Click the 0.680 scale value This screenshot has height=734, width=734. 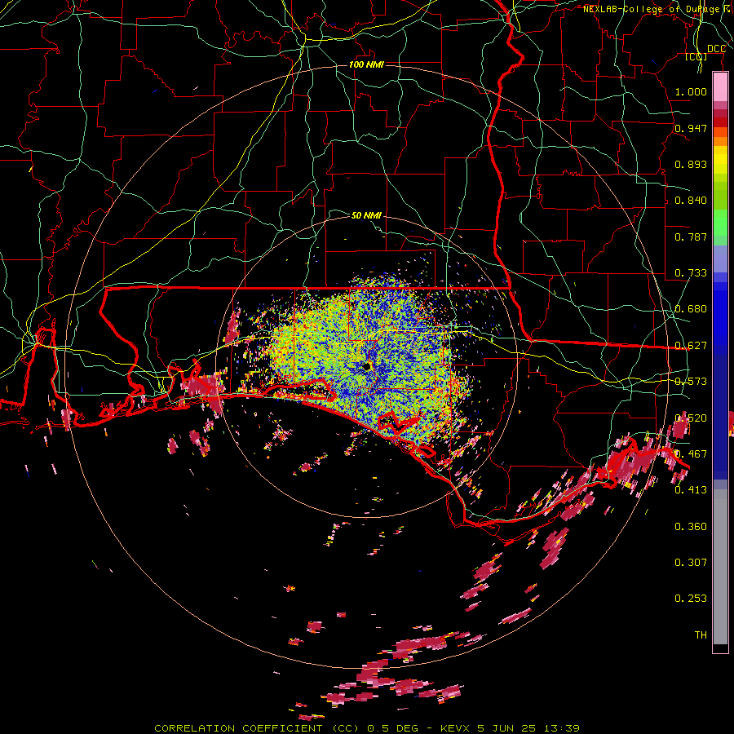click(x=691, y=309)
